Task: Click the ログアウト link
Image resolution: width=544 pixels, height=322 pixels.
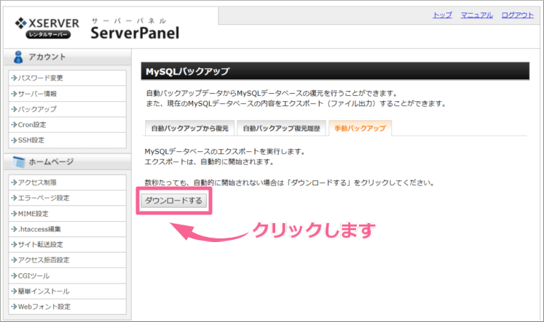Action: point(517,15)
